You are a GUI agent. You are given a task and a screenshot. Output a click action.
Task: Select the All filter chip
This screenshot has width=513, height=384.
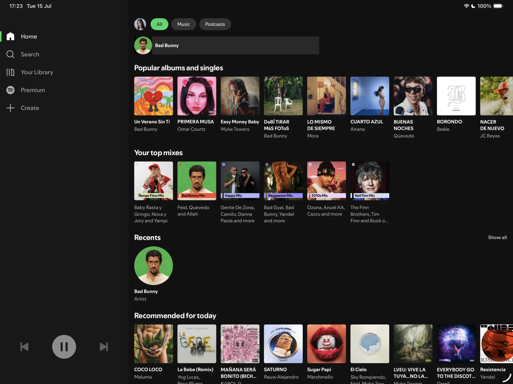click(159, 24)
